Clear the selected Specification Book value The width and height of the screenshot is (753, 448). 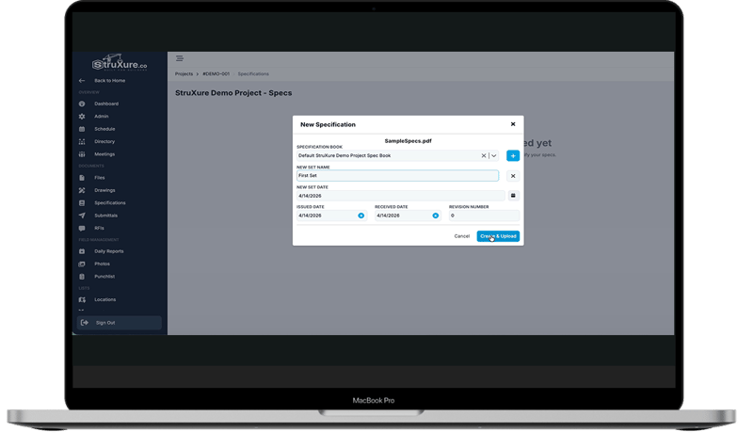pyautogui.click(x=484, y=155)
